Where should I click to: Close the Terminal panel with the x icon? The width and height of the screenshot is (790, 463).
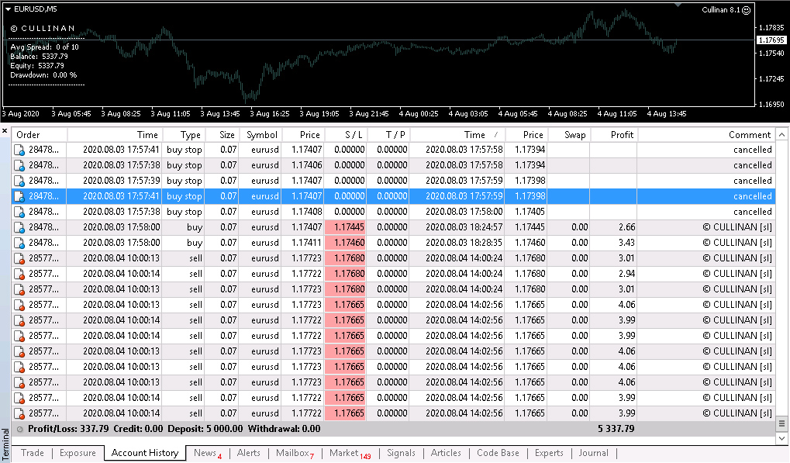(5, 130)
